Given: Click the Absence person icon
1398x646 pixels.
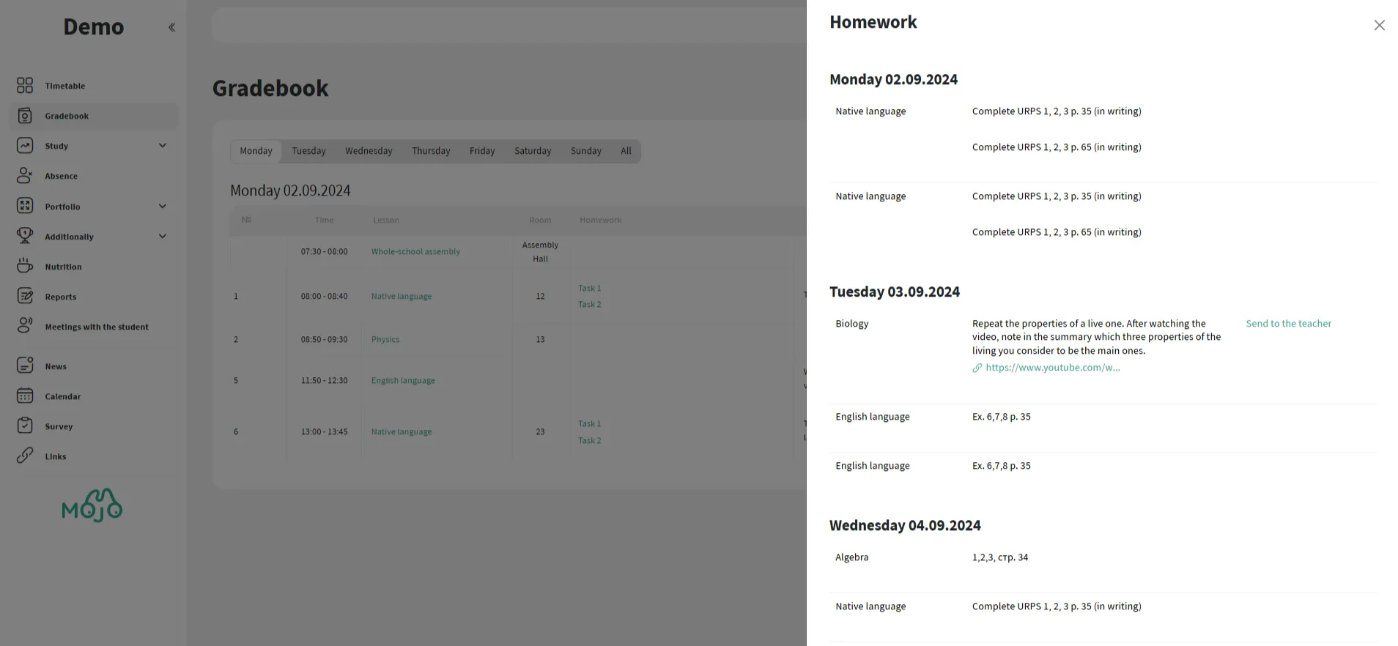Looking at the screenshot, I should [x=25, y=176].
